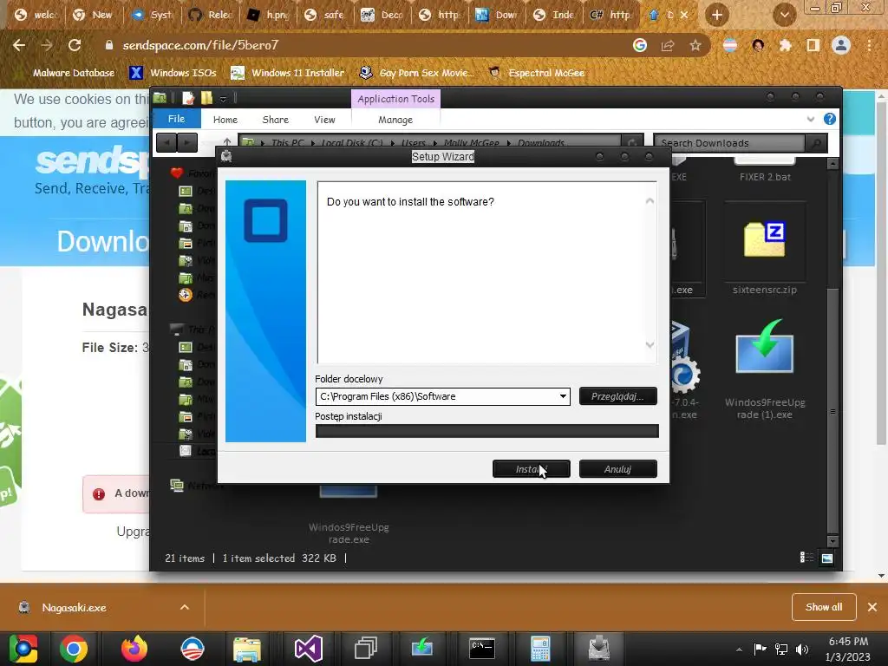Open the File tab in Explorer
This screenshot has height=666, width=888.
pyautogui.click(x=176, y=119)
